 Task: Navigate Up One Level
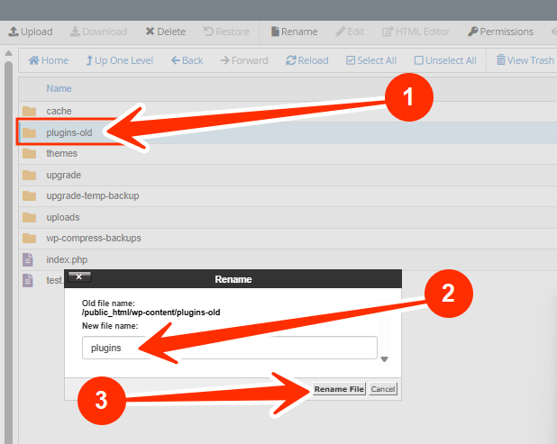(x=119, y=60)
